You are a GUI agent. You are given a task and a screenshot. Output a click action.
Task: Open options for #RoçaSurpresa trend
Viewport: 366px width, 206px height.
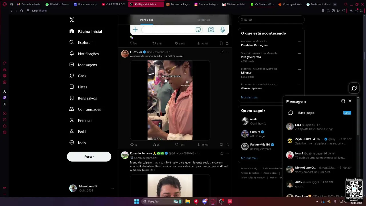coord(299,54)
